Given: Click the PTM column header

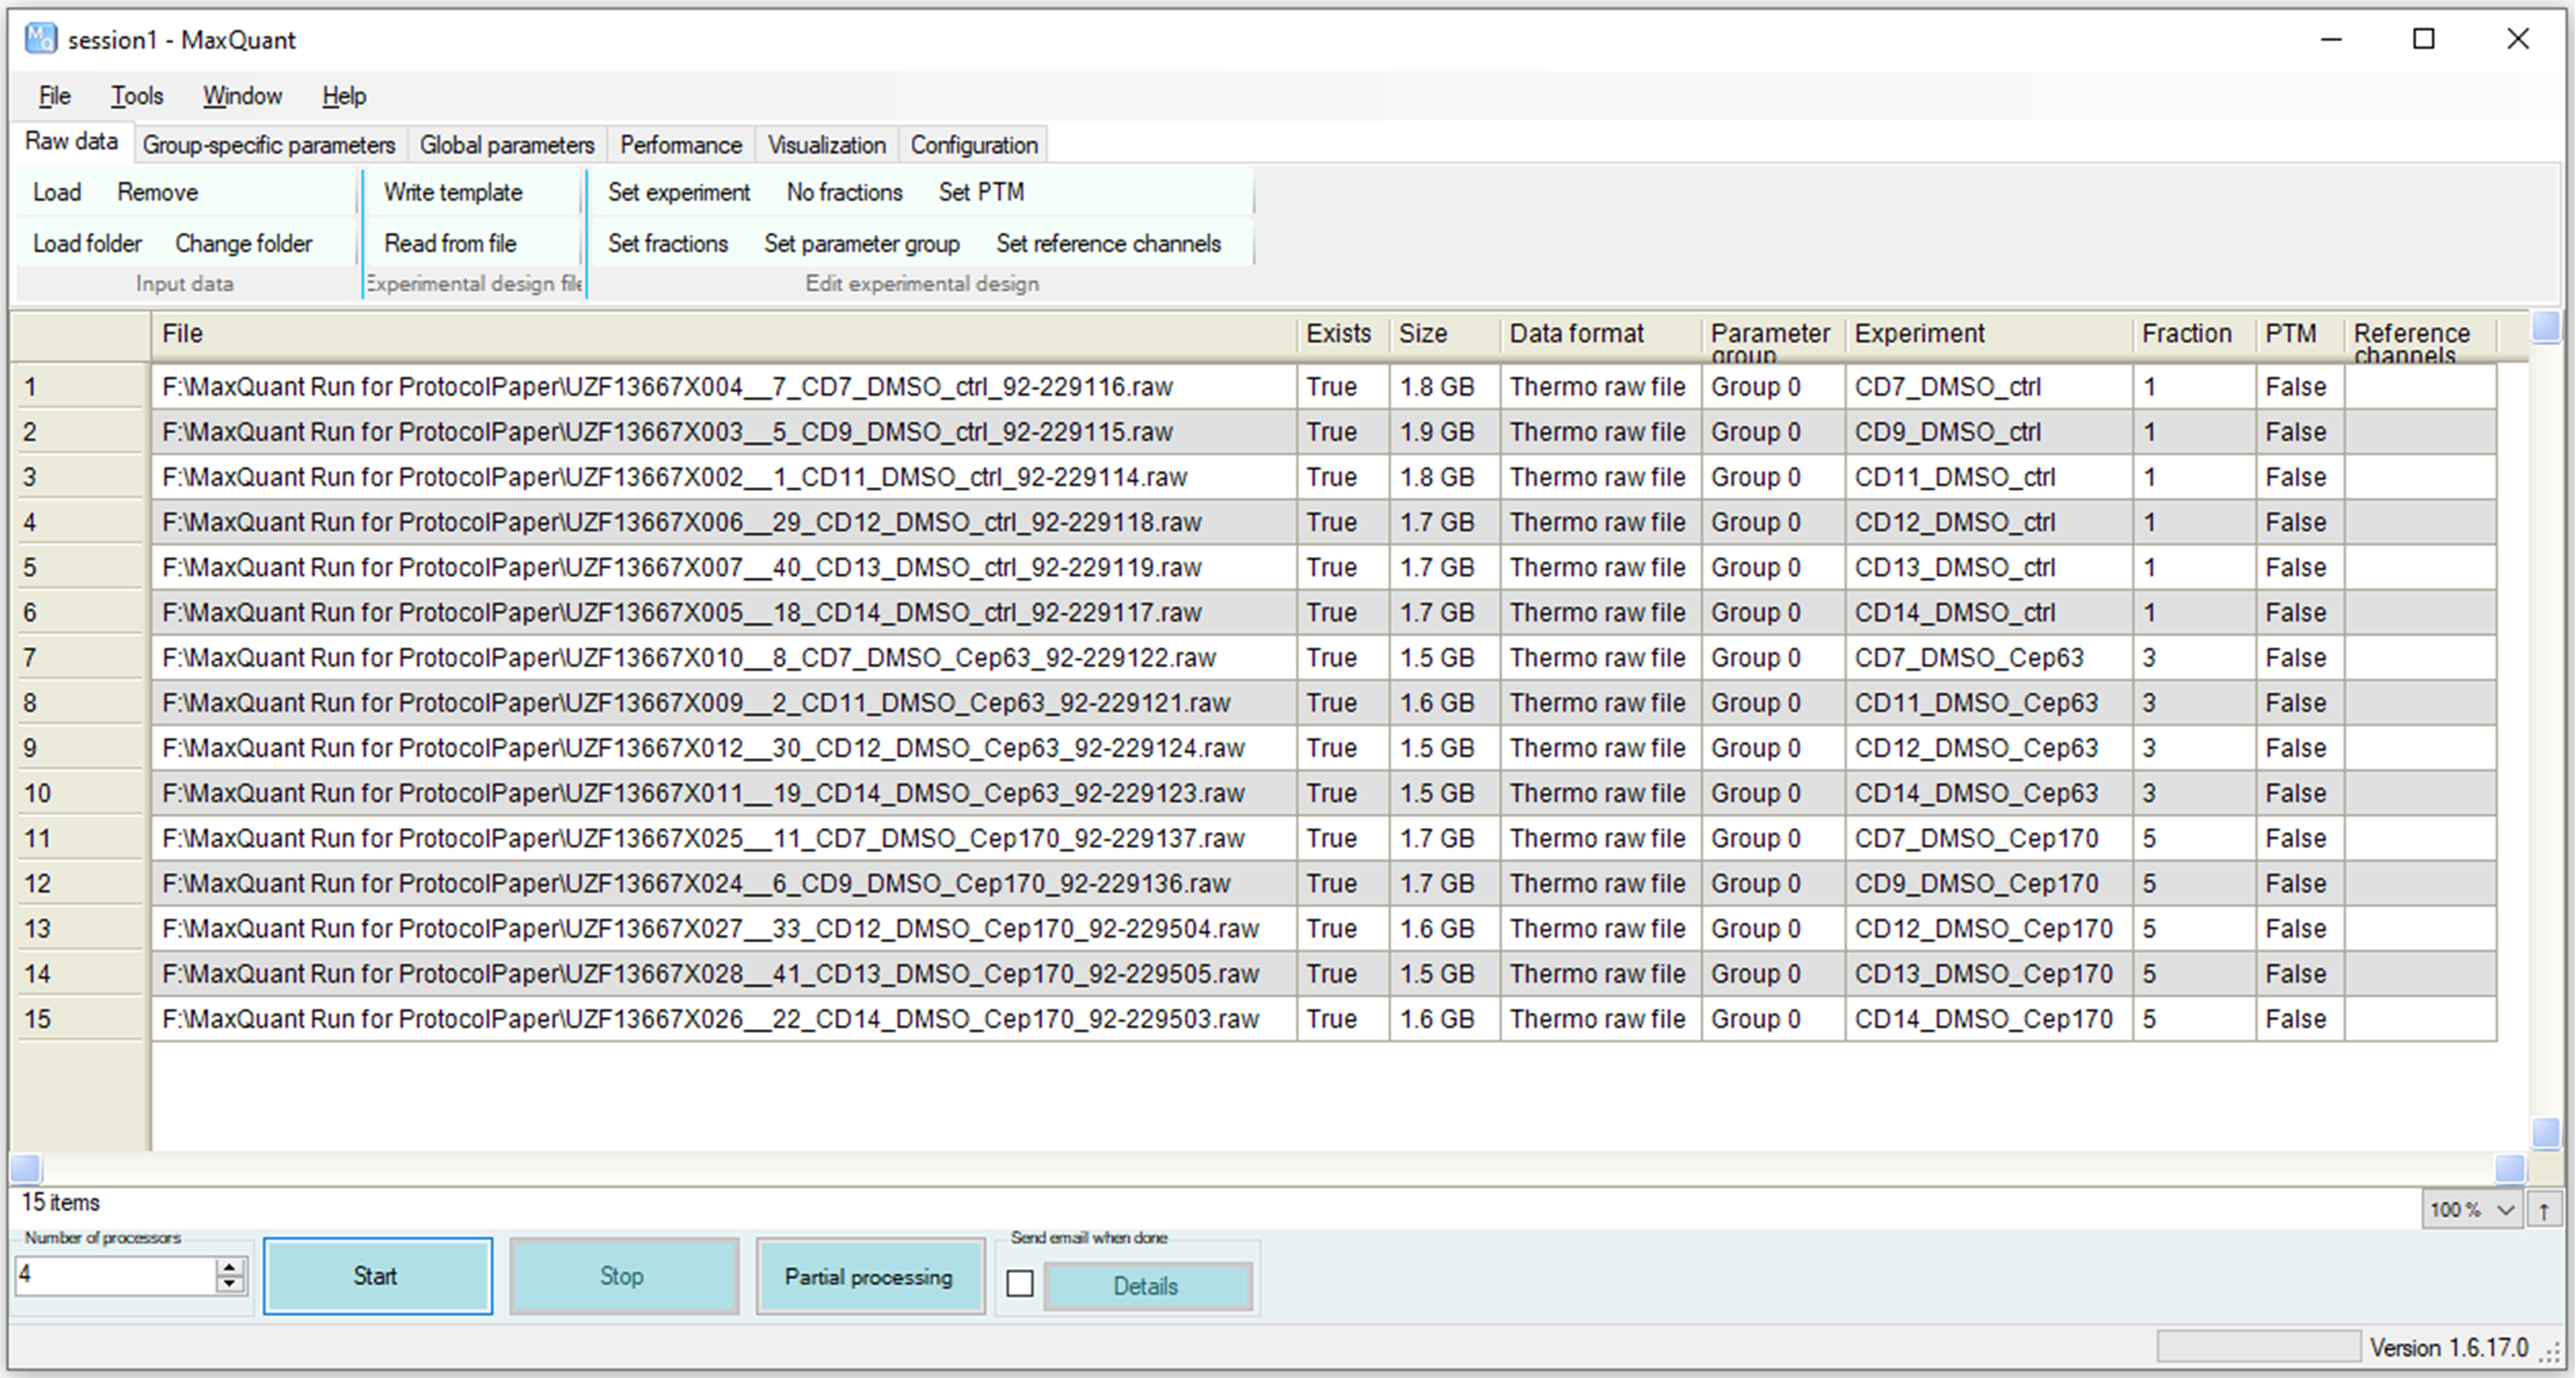Looking at the screenshot, I should click(2299, 335).
